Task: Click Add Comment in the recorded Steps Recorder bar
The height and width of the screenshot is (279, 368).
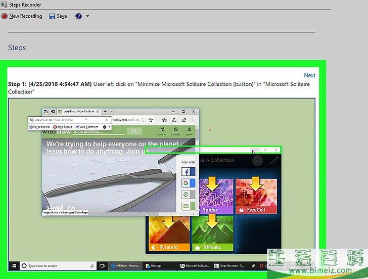Action: 87,127
